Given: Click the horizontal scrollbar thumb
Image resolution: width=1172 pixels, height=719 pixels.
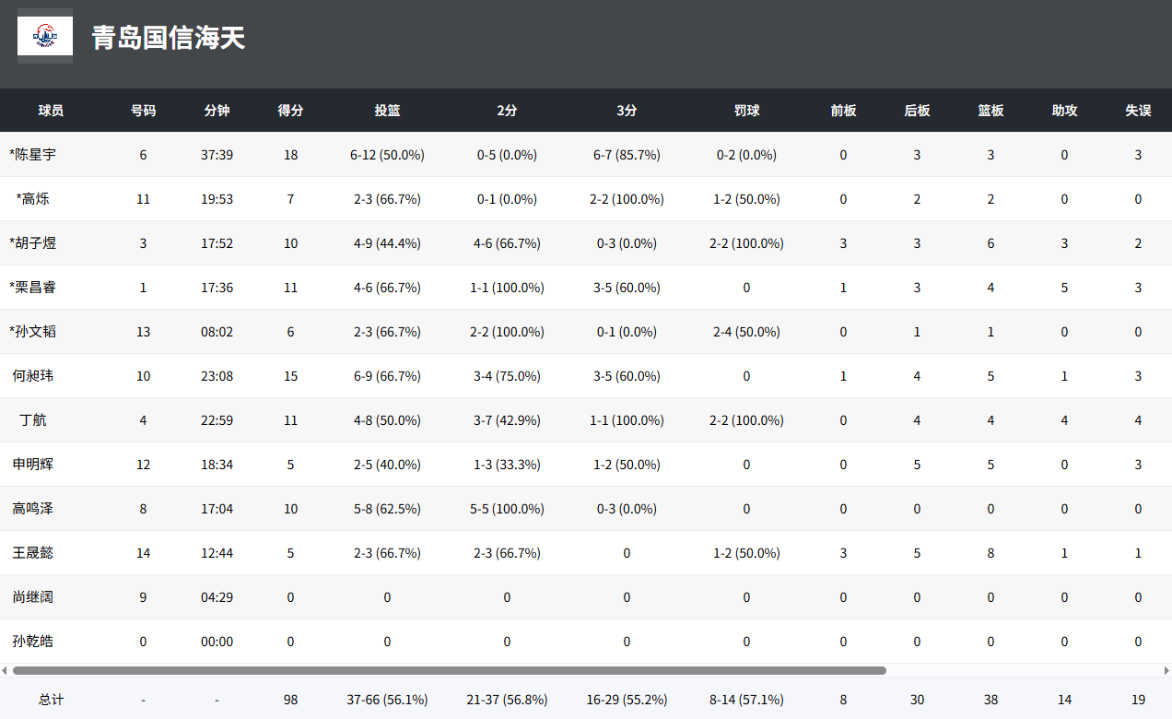Looking at the screenshot, I should [x=449, y=671].
